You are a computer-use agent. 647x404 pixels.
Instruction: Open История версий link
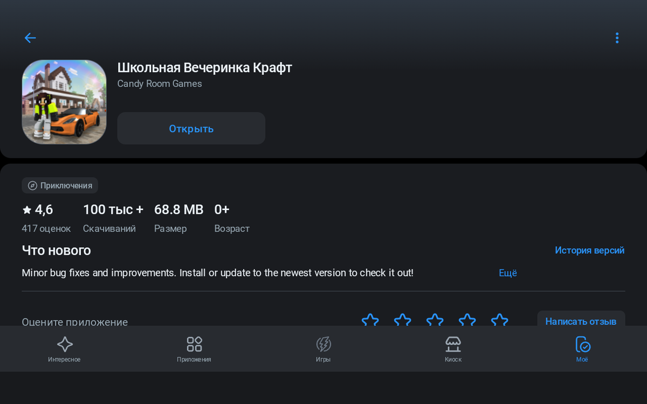click(x=589, y=250)
